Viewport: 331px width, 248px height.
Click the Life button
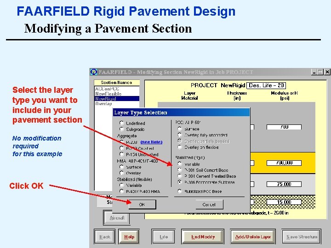click(x=164, y=237)
